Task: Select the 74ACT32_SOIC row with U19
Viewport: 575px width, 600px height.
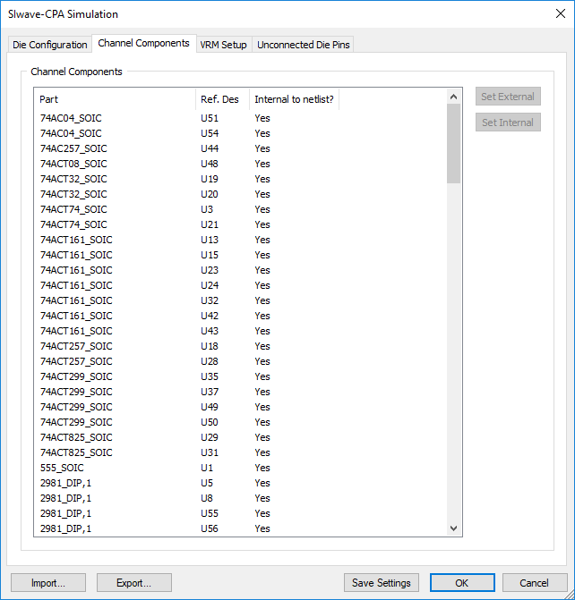Action: (x=240, y=179)
